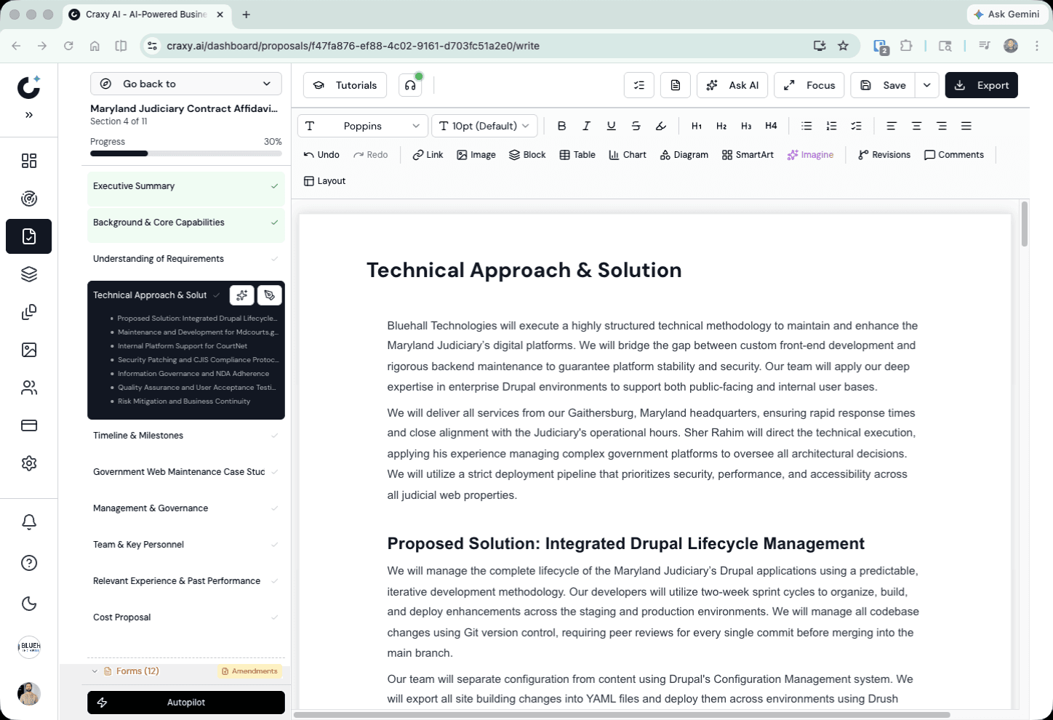Click the Export button
This screenshot has width=1053, height=720.
pyautogui.click(x=982, y=85)
